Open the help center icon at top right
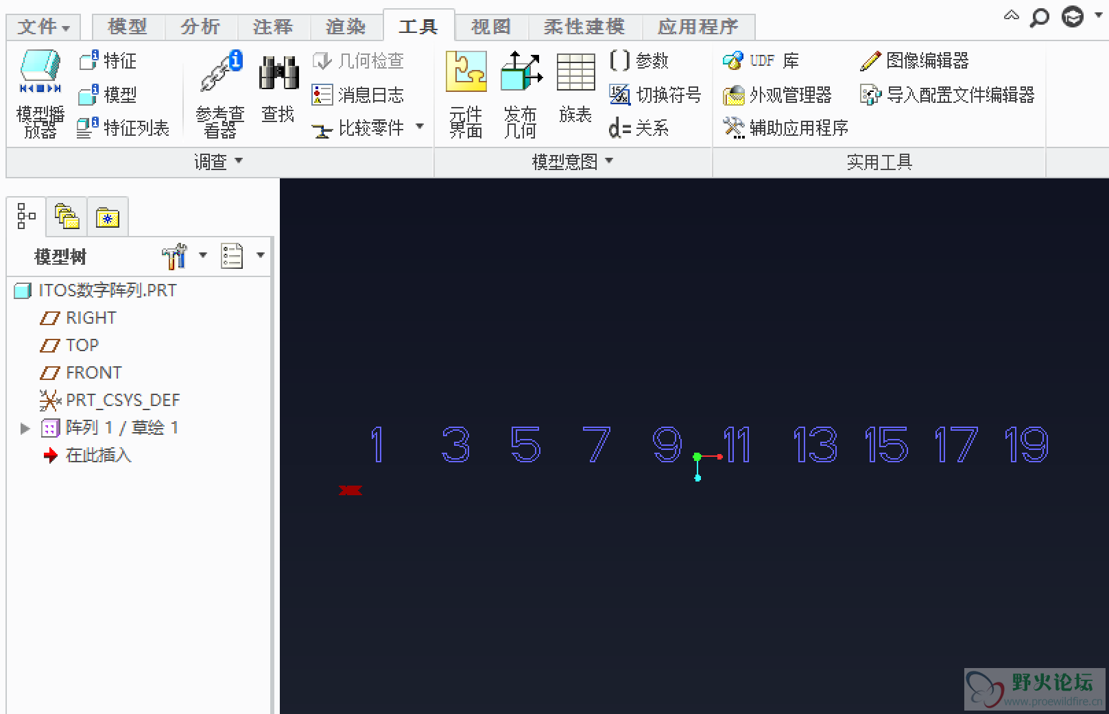The width and height of the screenshot is (1109, 714). (x=1073, y=16)
